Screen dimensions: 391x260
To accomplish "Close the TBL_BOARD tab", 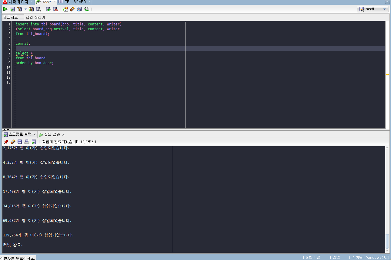I will [89, 2].
